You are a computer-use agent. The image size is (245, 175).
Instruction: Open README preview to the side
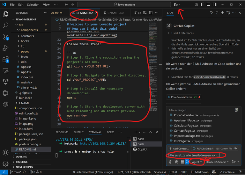pos(145,13)
